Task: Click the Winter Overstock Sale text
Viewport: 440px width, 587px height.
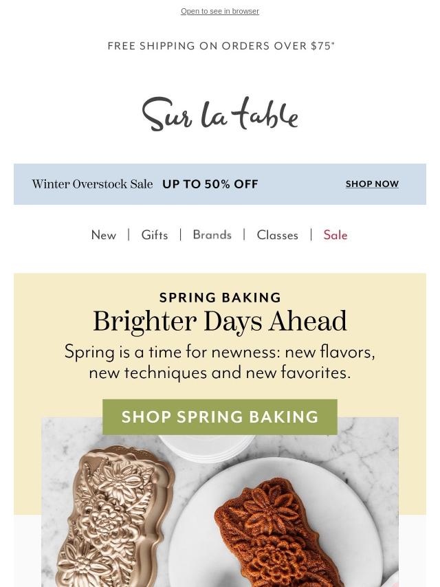Action: click(92, 184)
